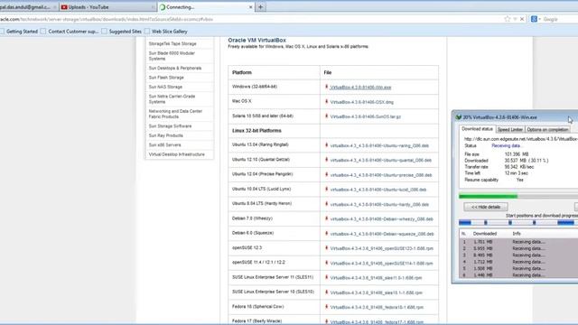Open the Getting Started bookmark
Screen dimensions: 578x325
[19, 32]
